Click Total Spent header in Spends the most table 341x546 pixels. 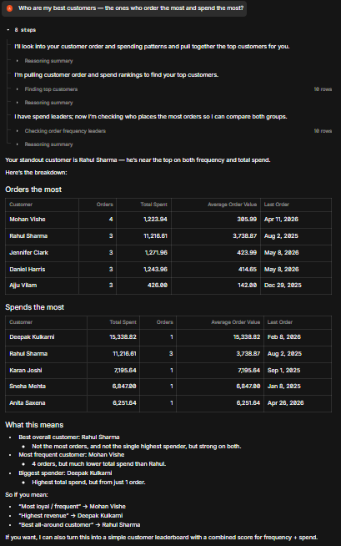point(123,322)
